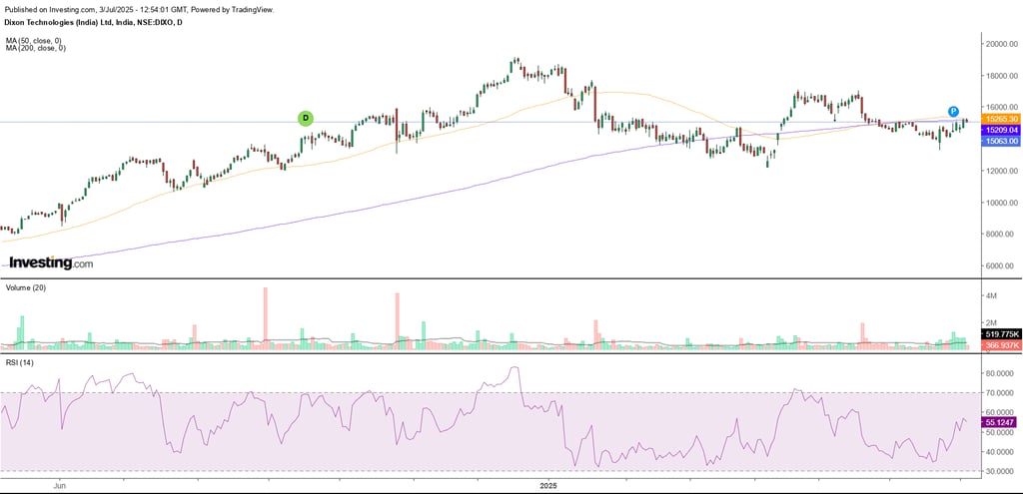Viewport: 1023px width, 494px height.
Task: Click the 15209.04 purple price label
Action: (999, 131)
